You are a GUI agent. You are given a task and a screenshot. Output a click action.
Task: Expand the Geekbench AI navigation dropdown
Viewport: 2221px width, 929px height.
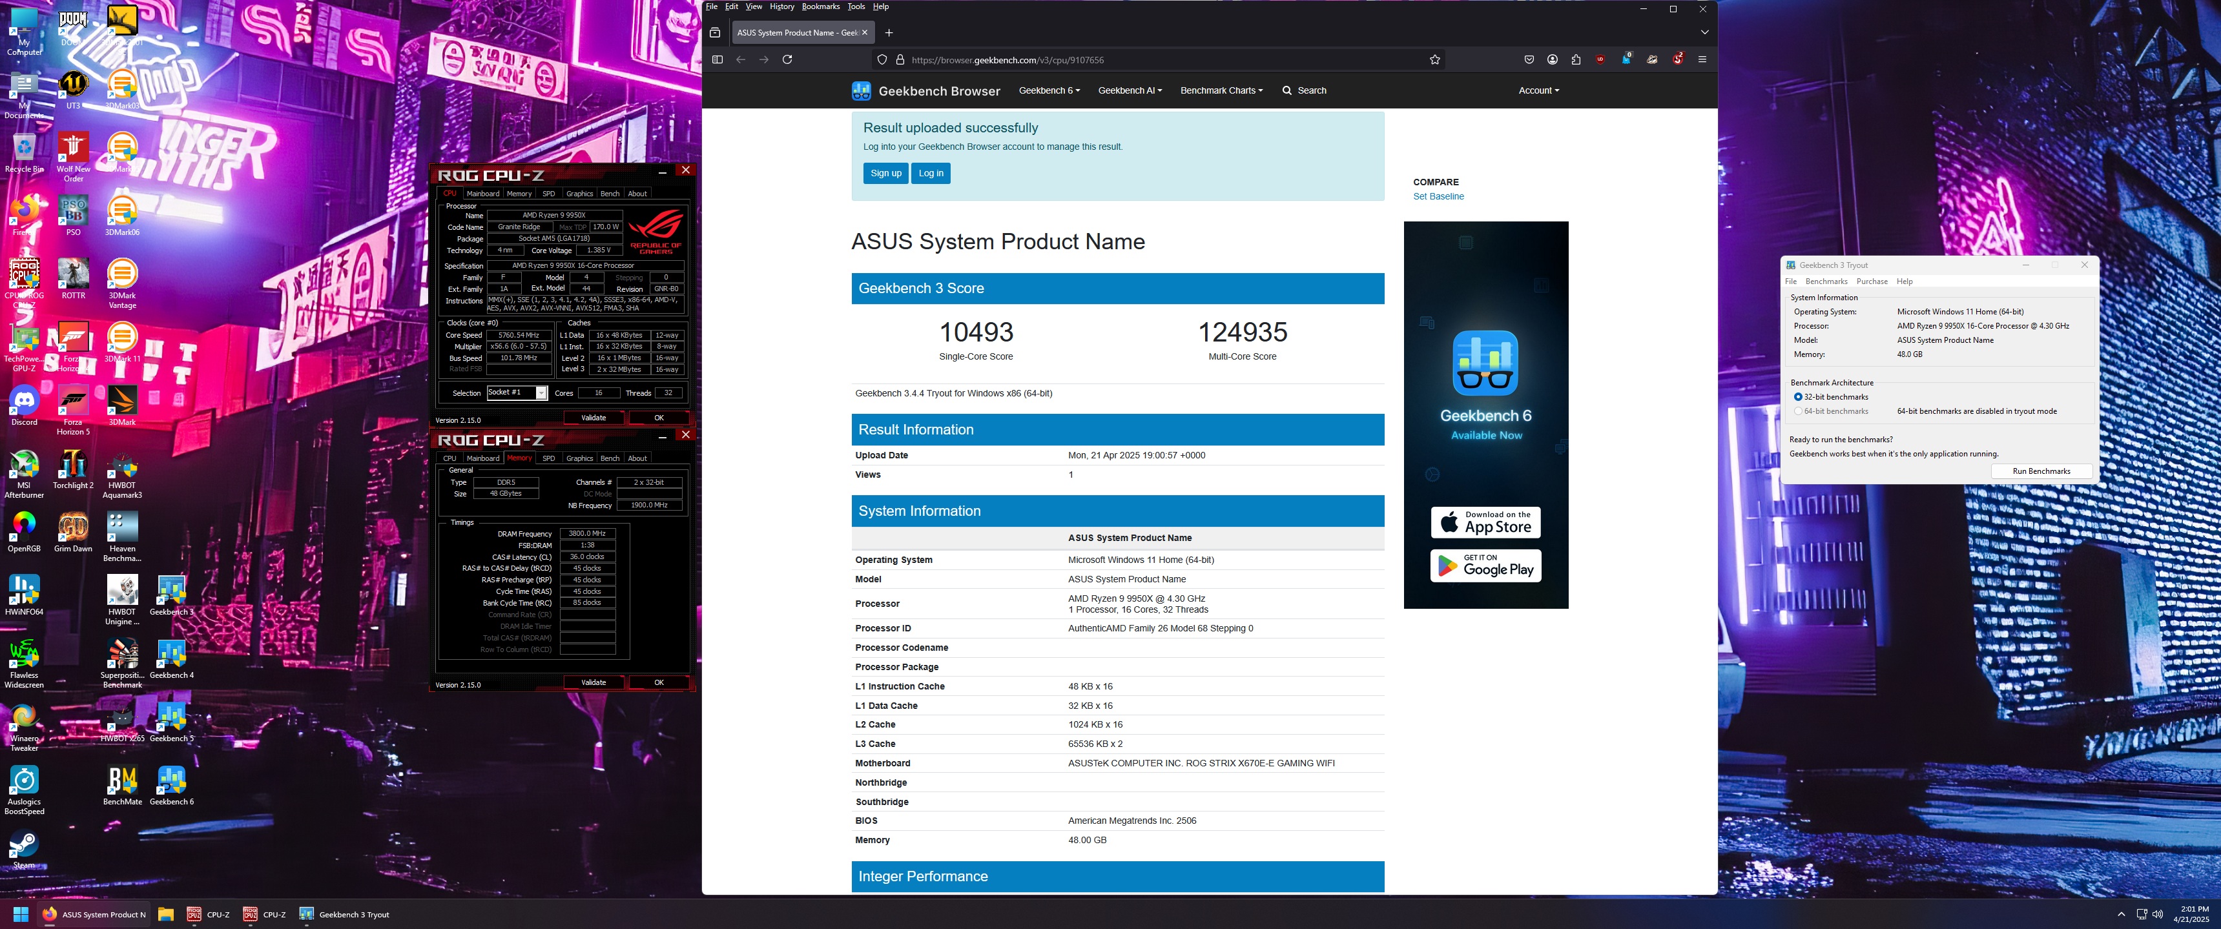1130,90
